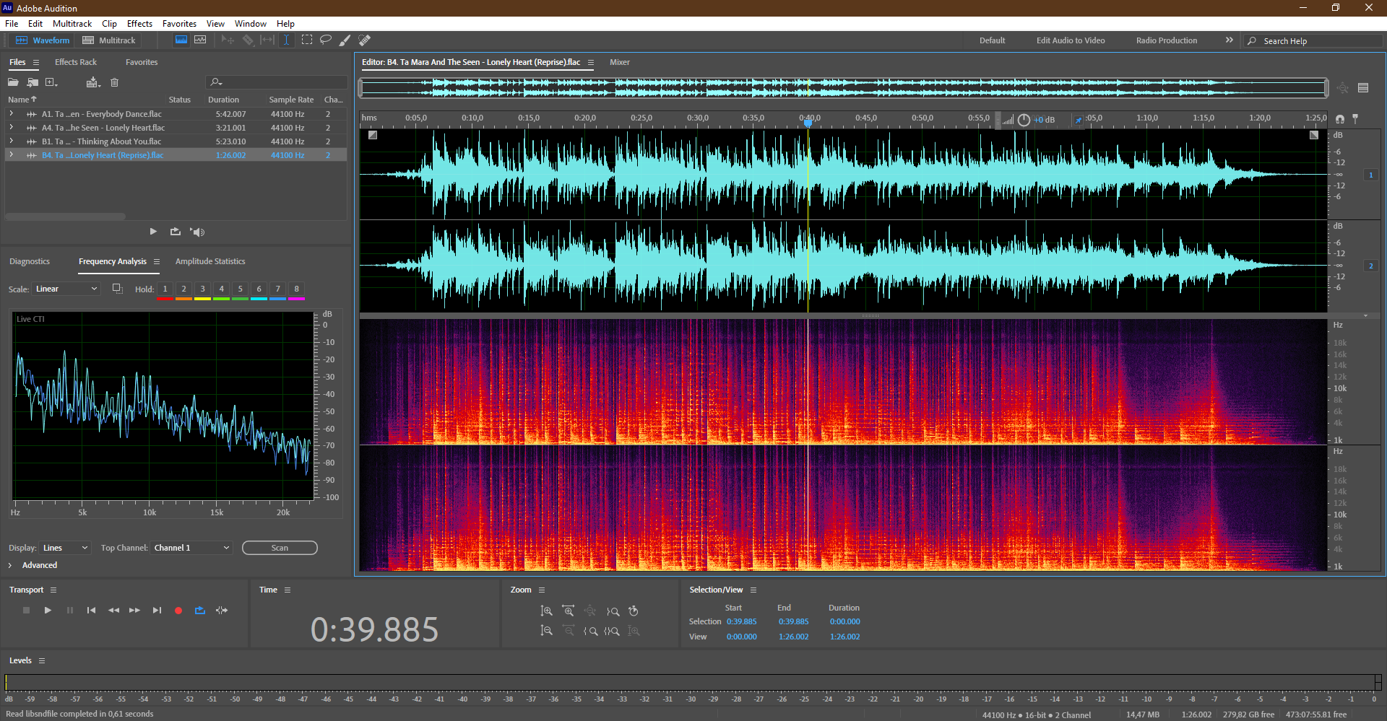
Task: Expand A1 Everybody Dance.flac file entry
Action: click(x=11, y=113)
